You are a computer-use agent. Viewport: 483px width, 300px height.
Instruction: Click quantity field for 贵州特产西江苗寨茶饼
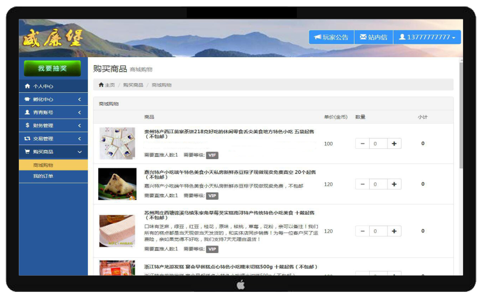point(378,144)
